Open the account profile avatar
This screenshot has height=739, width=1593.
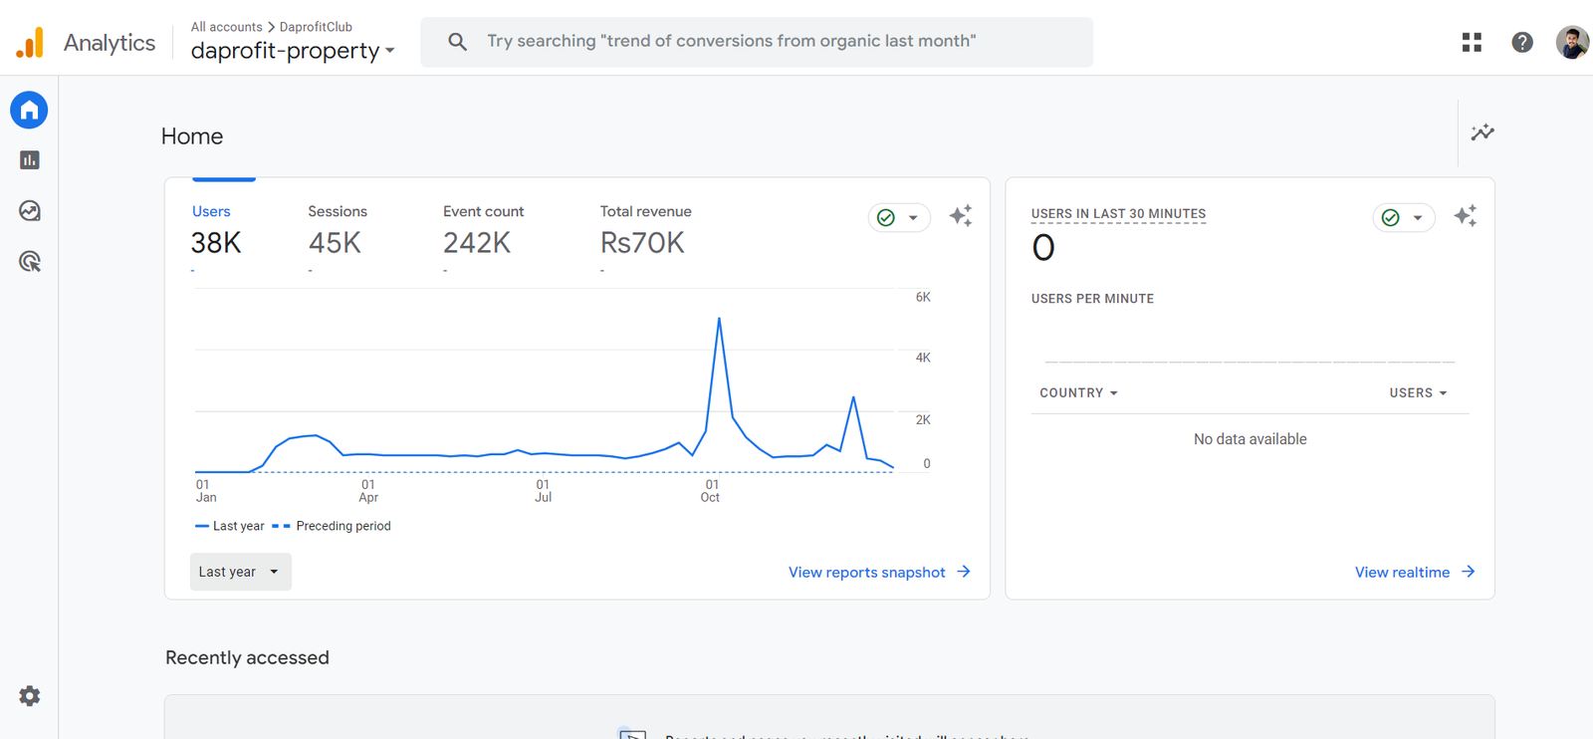click(1572, 42)
